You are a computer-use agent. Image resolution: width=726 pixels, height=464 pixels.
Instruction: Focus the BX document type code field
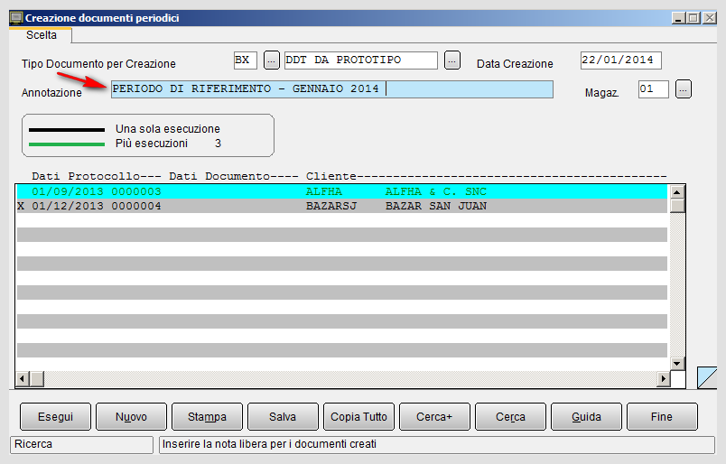[x=246, y=60]
